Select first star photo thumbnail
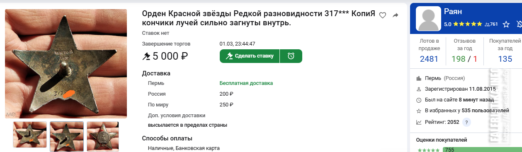Viewport: 522px width, 152px height. pyautogui.click(x=30, y=135)
